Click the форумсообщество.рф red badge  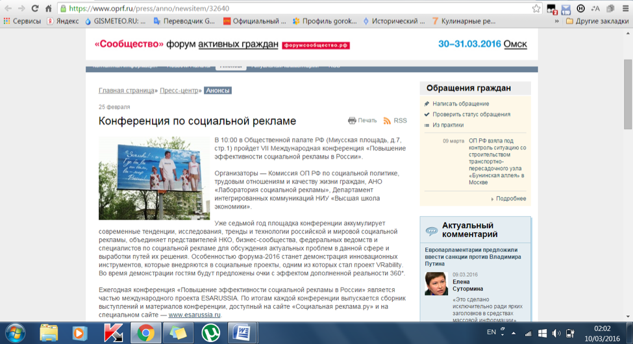pos(316,45)
